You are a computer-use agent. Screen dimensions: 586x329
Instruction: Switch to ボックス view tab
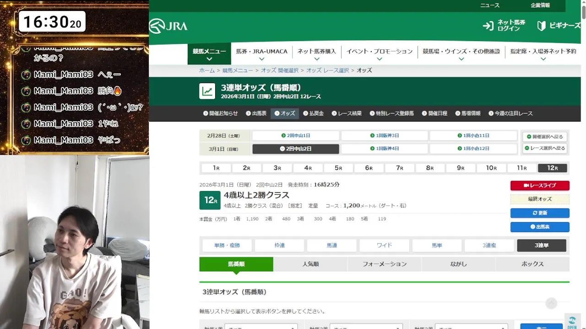pyautogui.click(x=532, y=264)
